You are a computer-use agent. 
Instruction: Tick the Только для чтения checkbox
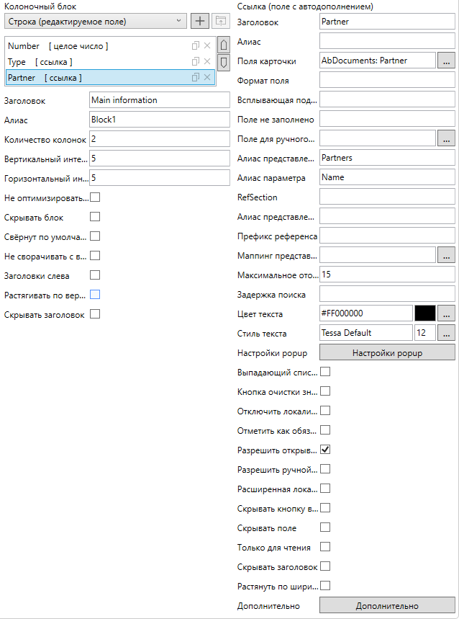pos(325,547)
